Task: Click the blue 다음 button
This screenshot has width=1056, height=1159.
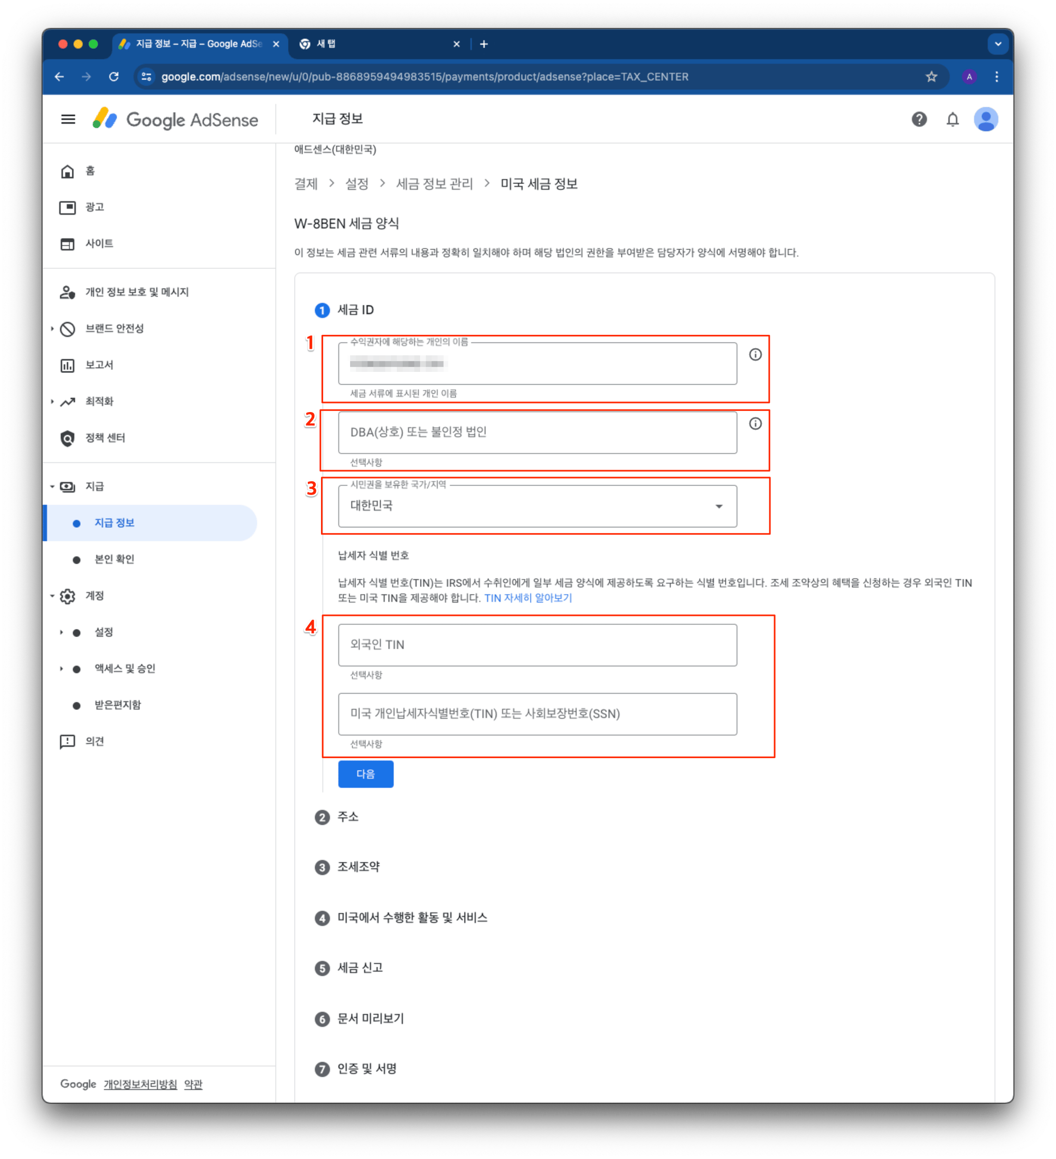Action: pos(365,774)
